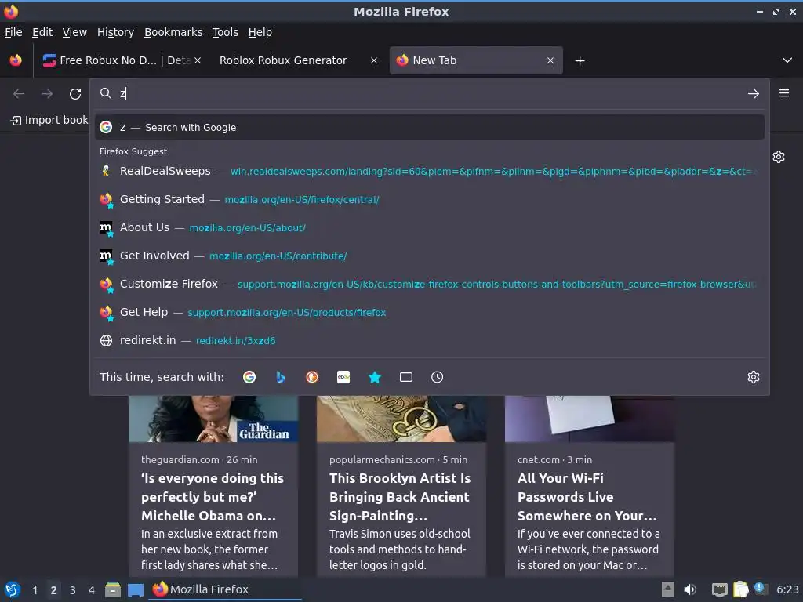803x602 pixels.
Task: Open the file manager taskbar icon
Action: [x=113, y=589]
